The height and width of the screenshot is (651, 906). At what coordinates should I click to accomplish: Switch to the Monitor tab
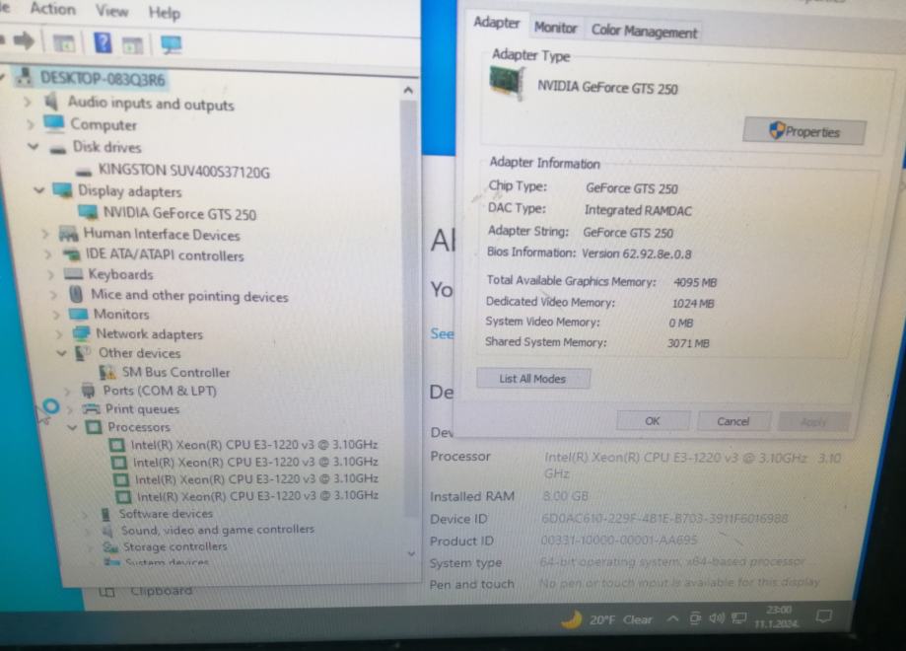click(x=555, y=28)
